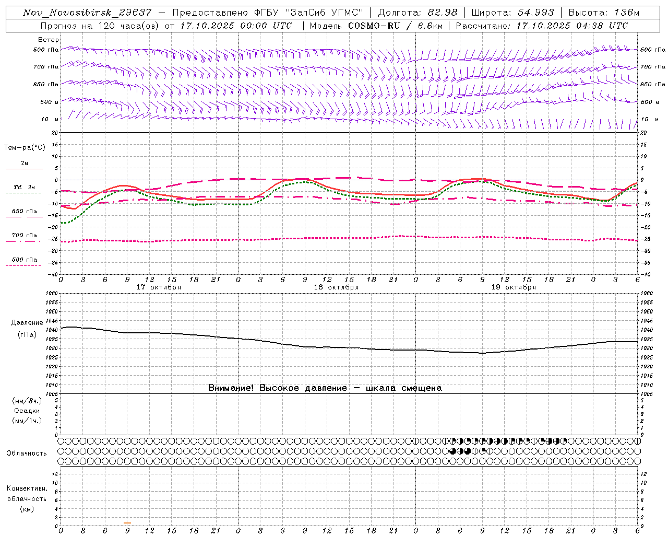Click the (гПа) unit label under Давление
The width and height of the screenshot is (668, 535).
pos(27,334)
